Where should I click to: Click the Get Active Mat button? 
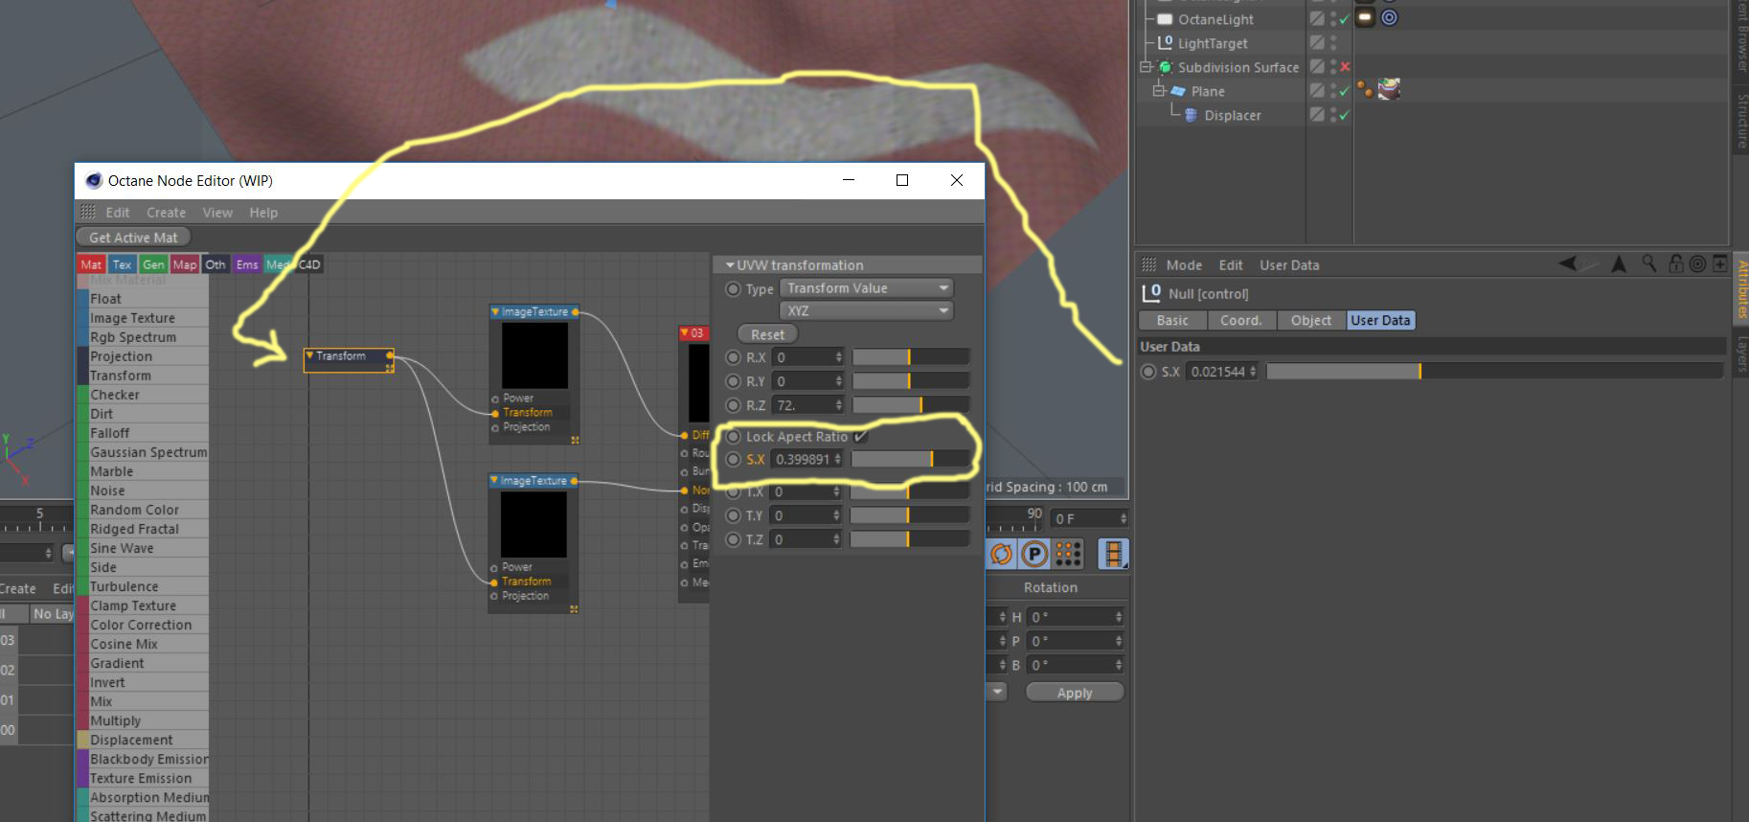133,237
